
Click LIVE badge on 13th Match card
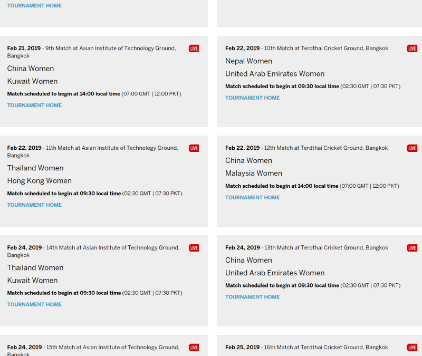(x=412, y=248)
